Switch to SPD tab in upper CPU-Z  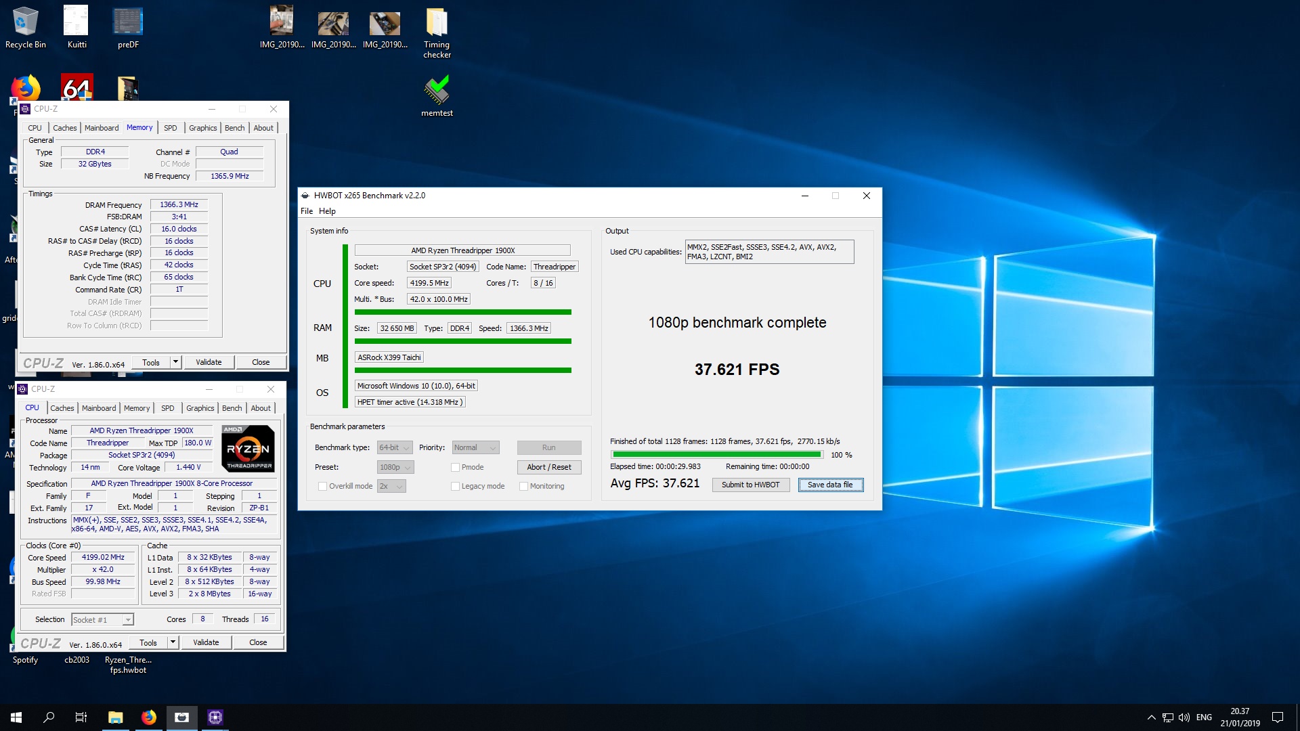(x=170, y=128)
